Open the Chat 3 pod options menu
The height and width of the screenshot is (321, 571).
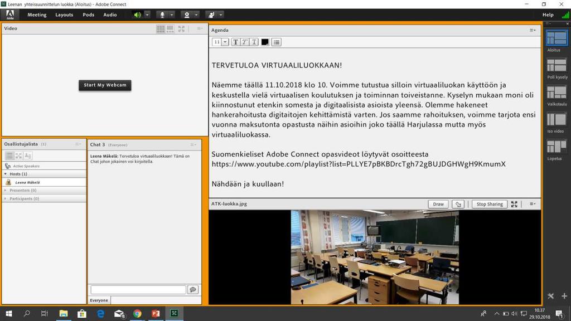pyautogui.click(x=193, y=145)
